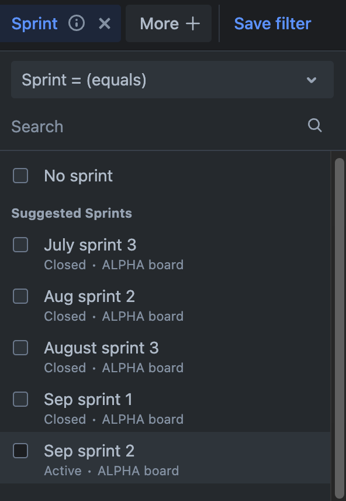The width and height of the screenshot is (346, 501).
Task: Check Sep sprint 1
Action: point(20,399)
